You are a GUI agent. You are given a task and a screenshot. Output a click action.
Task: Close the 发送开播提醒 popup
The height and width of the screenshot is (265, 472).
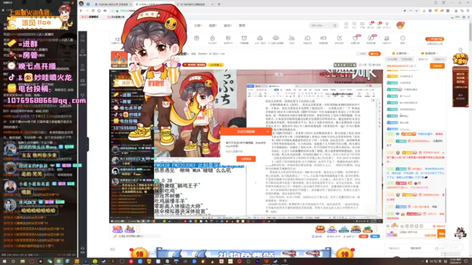click(268, 131)
